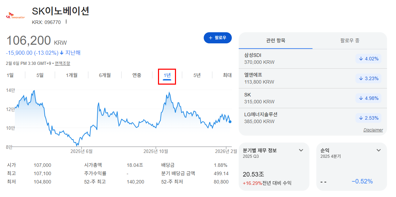396x197 pixels.
Task: Click the 52-주 최저 value 80,800
Action: tap(221, 182)
